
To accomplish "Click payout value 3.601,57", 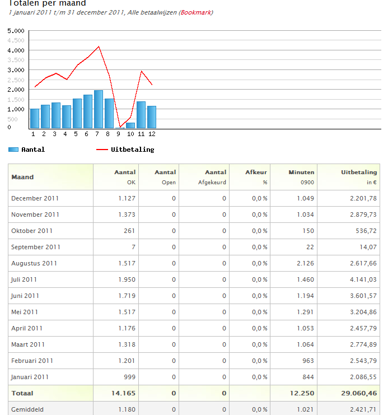I will click(363, 296).
